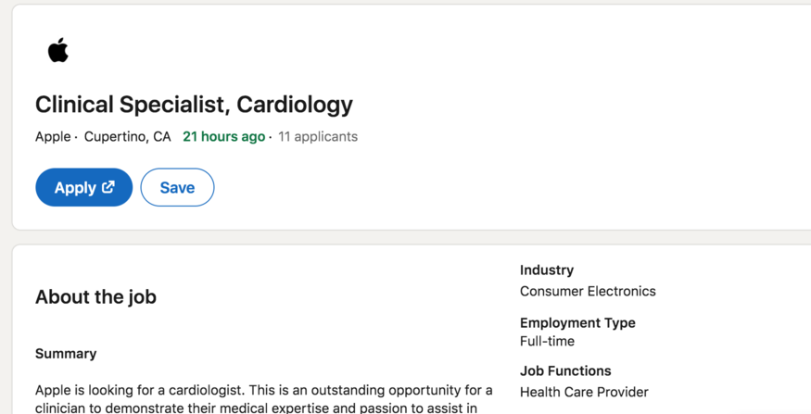The height and width of the screenshot is (414, 811).
Task: Open the Apple company name link
Action: (x=53, y=136)
